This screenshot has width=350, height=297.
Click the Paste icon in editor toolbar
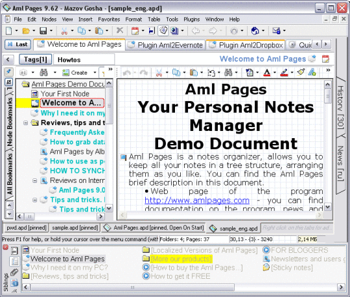[x=194, y=73]
